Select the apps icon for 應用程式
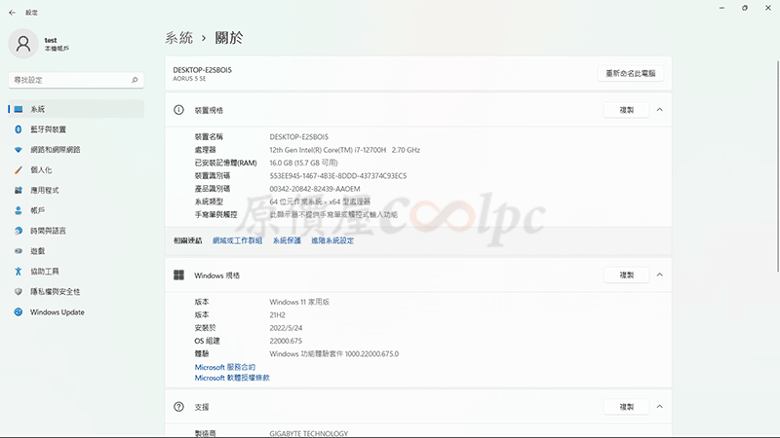The width and height of the screenshot is (780, 438). pyautogui.click(x=19, y=190)
